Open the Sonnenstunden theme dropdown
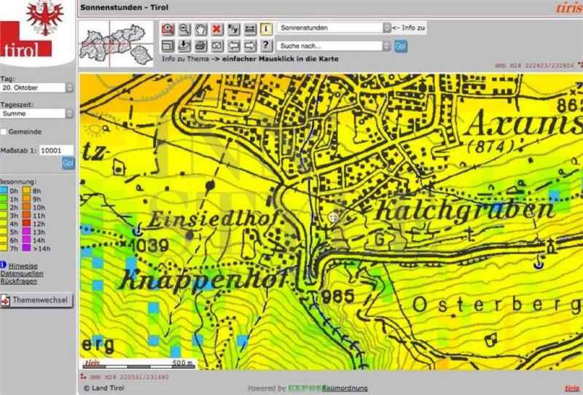Image resolution: width=583 pixels, height=395 pixels. tap(334, 28)
